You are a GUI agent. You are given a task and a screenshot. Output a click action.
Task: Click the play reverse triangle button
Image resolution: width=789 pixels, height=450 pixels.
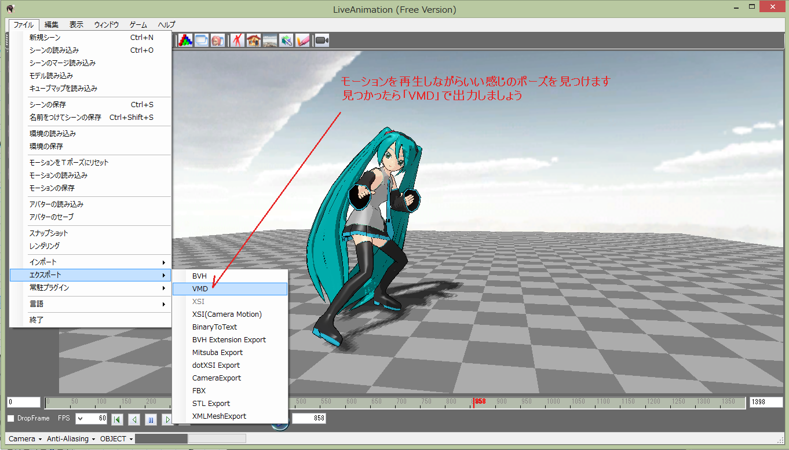click(x=134, y=419)
